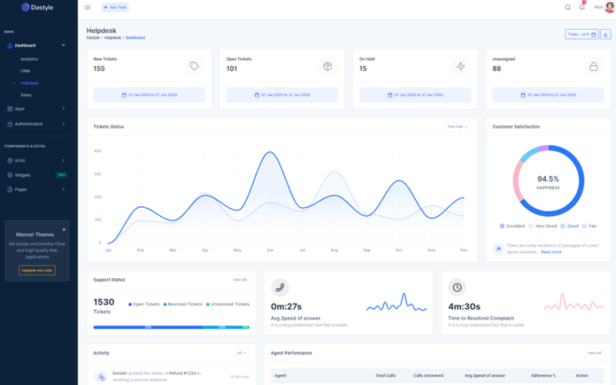Click the Apps grid icon in the sidebar
Image resolution: width=616 pixels, height=385 pixels.
click(x=10, y=109)
